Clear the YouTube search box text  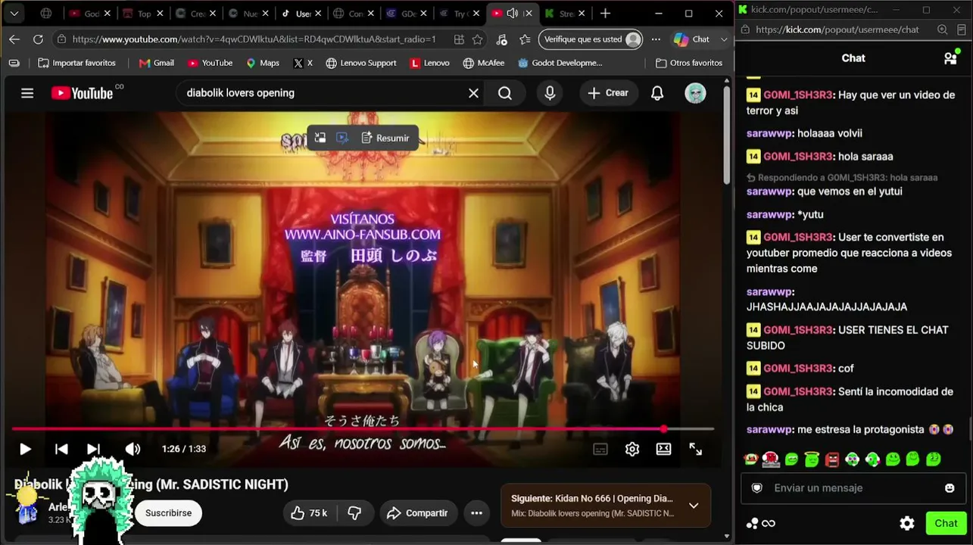pos(473,93)
